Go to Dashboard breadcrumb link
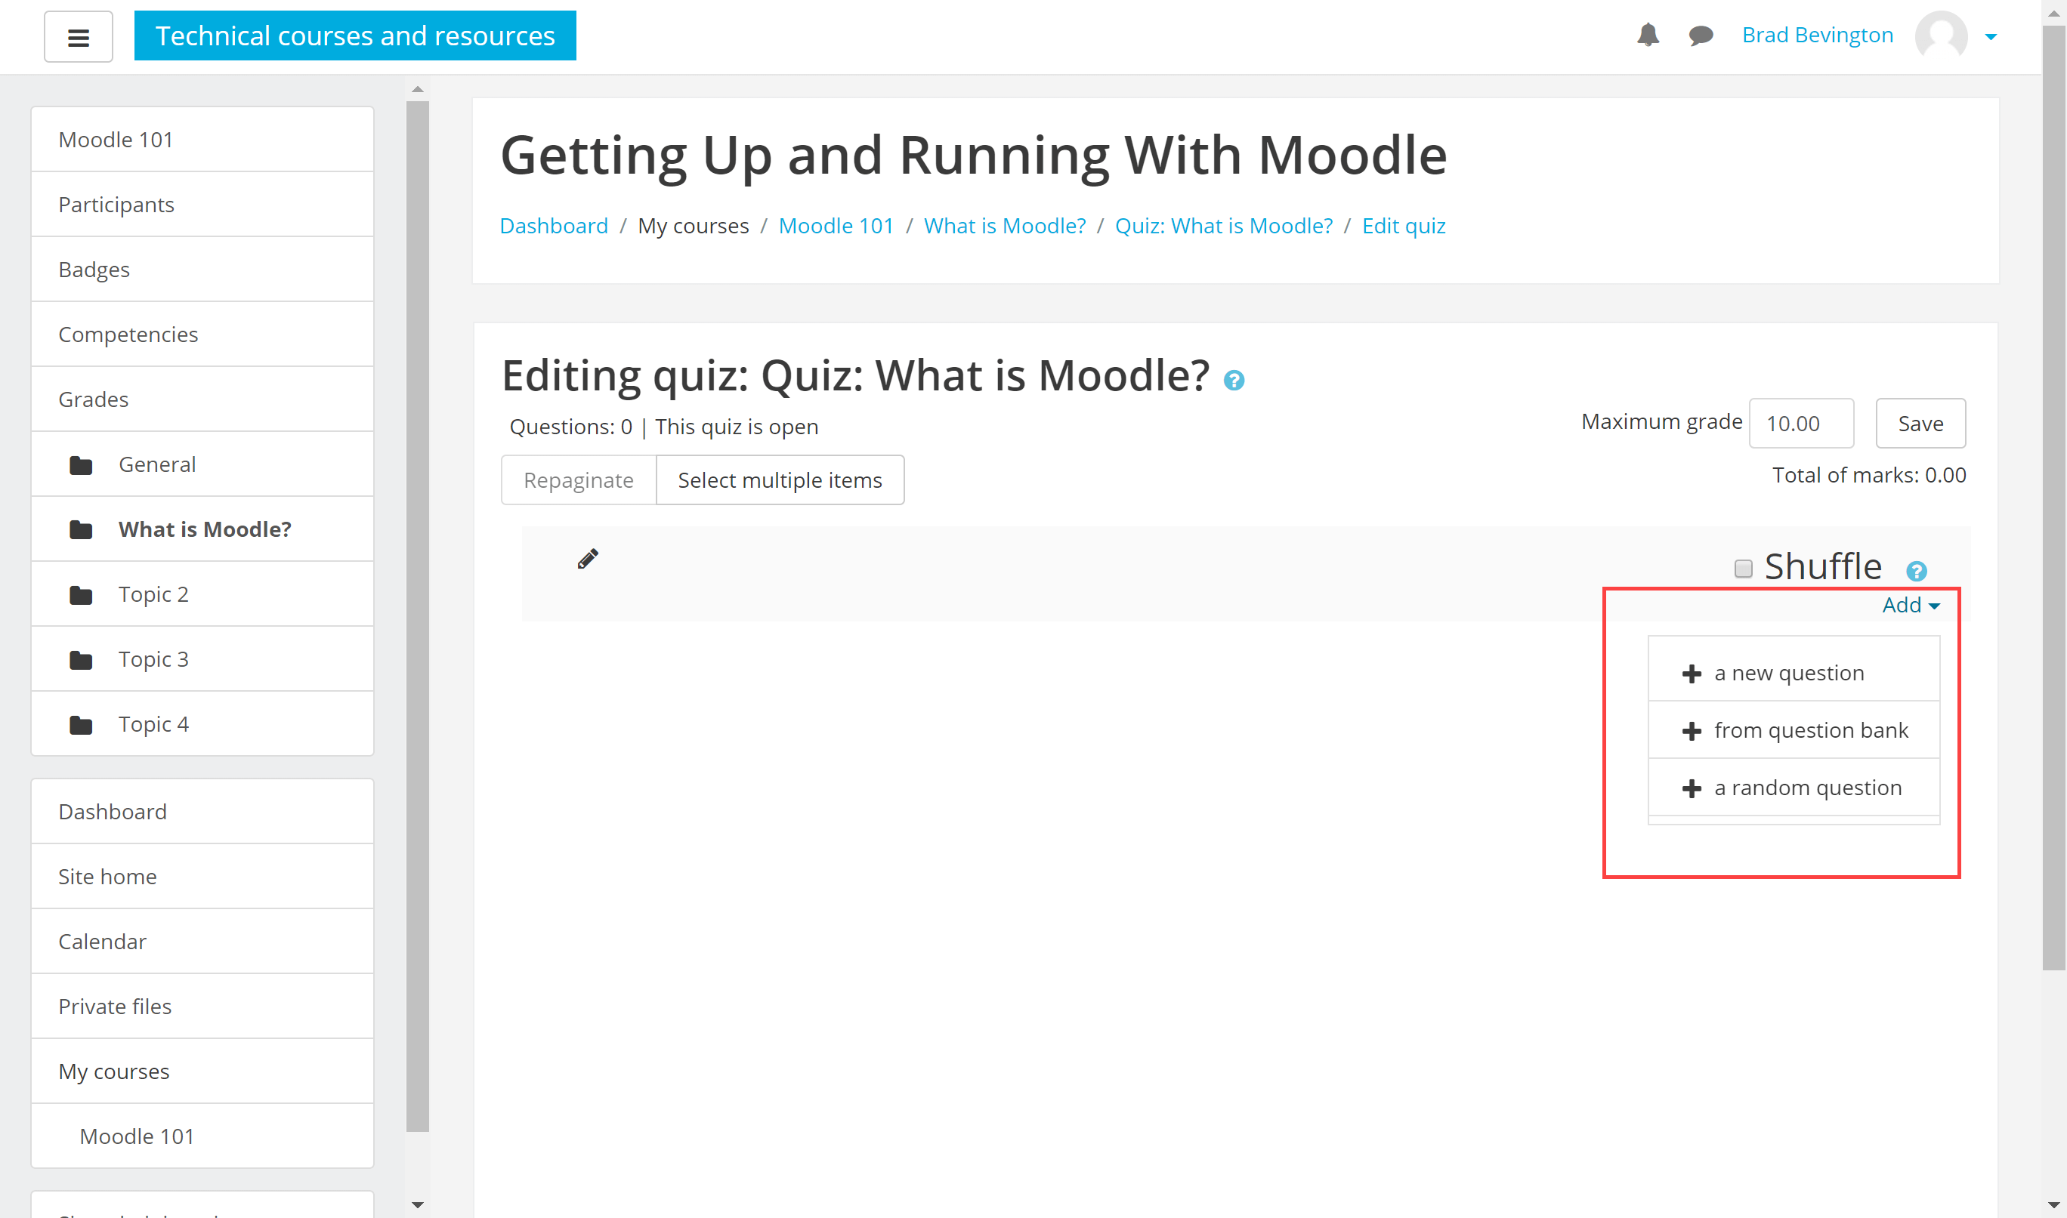Image resolution: width=2067 pixels, height=1218 pixels. point(554,226)
